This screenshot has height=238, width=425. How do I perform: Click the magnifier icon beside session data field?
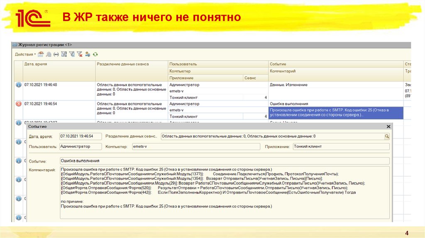click(x=387, y=136)
